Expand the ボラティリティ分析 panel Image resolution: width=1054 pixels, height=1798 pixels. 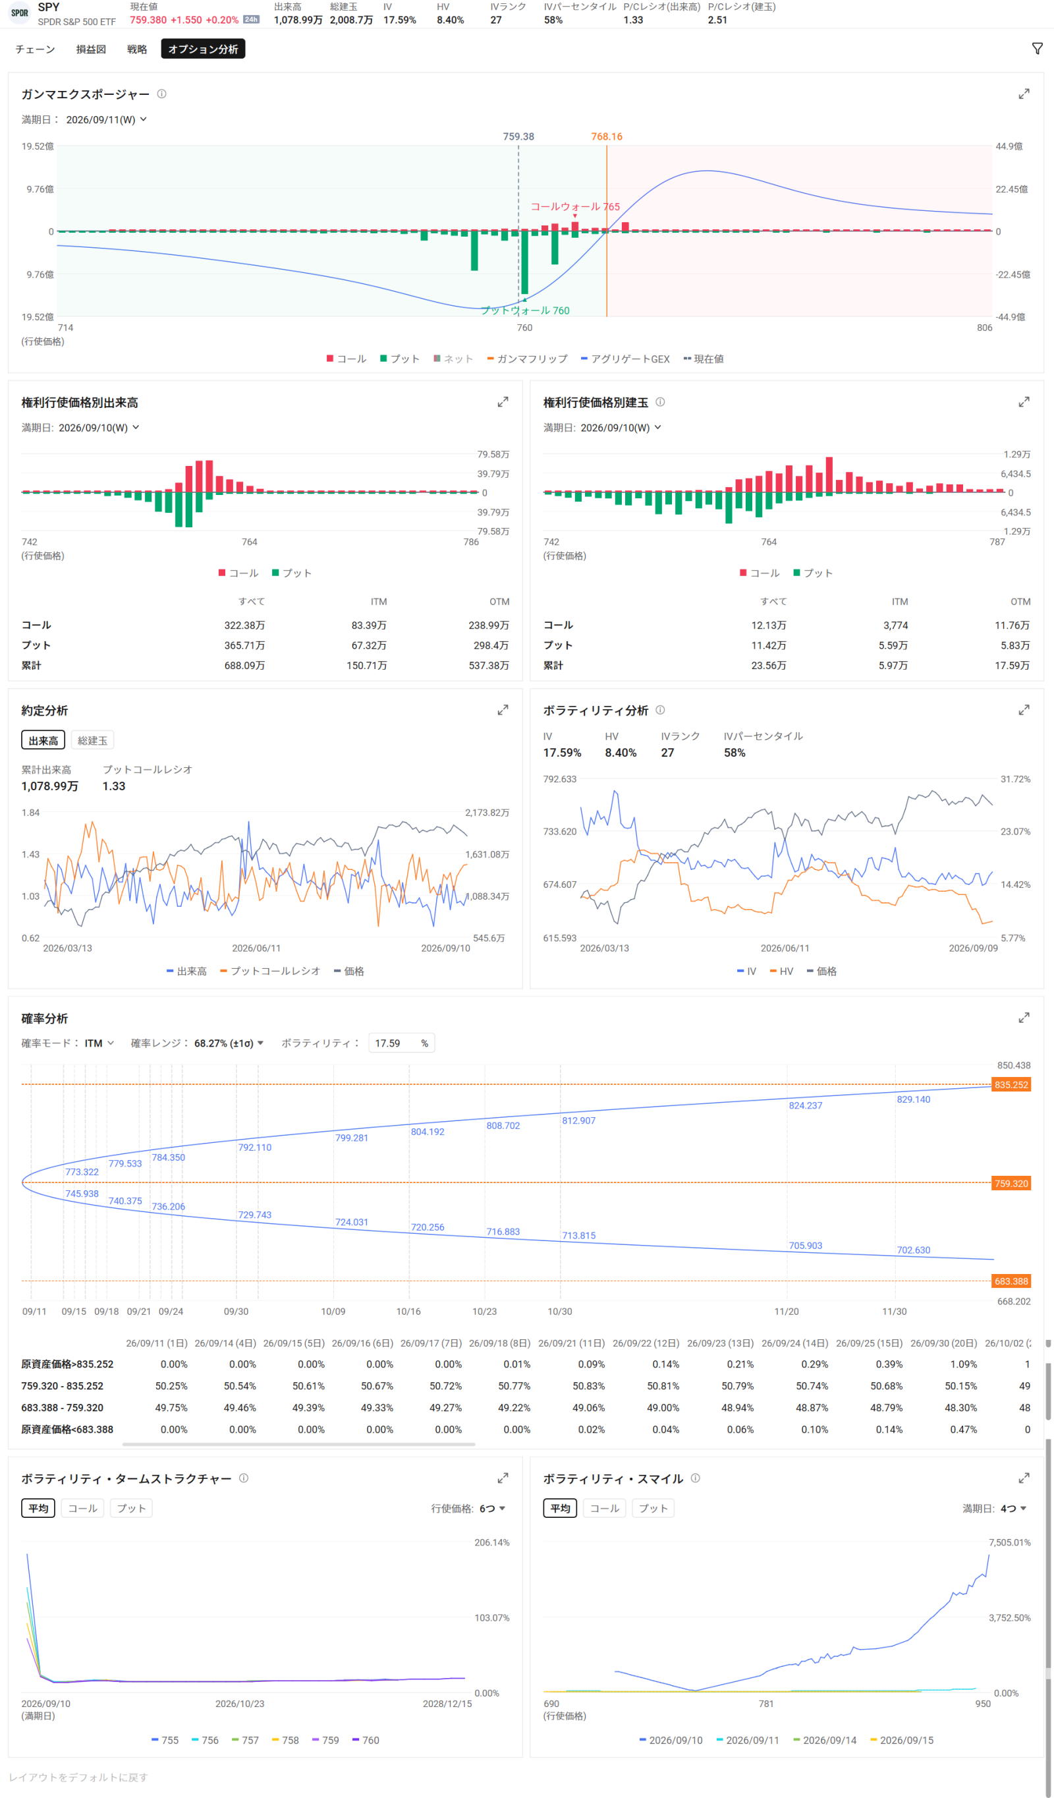pos(1023,710)
